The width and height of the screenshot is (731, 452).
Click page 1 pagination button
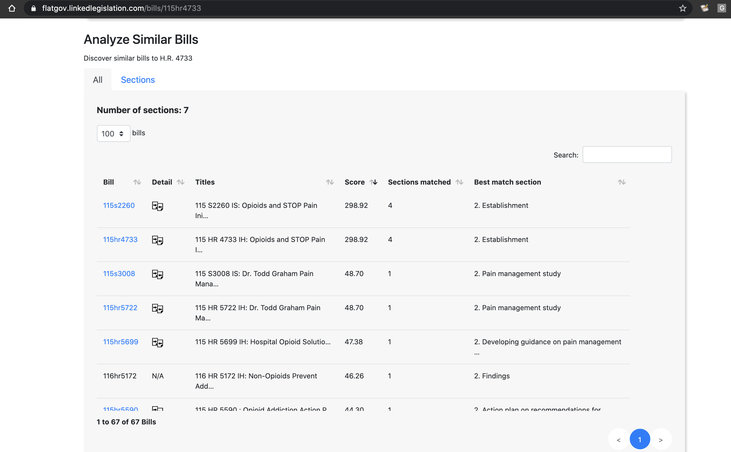coord(639,440)
